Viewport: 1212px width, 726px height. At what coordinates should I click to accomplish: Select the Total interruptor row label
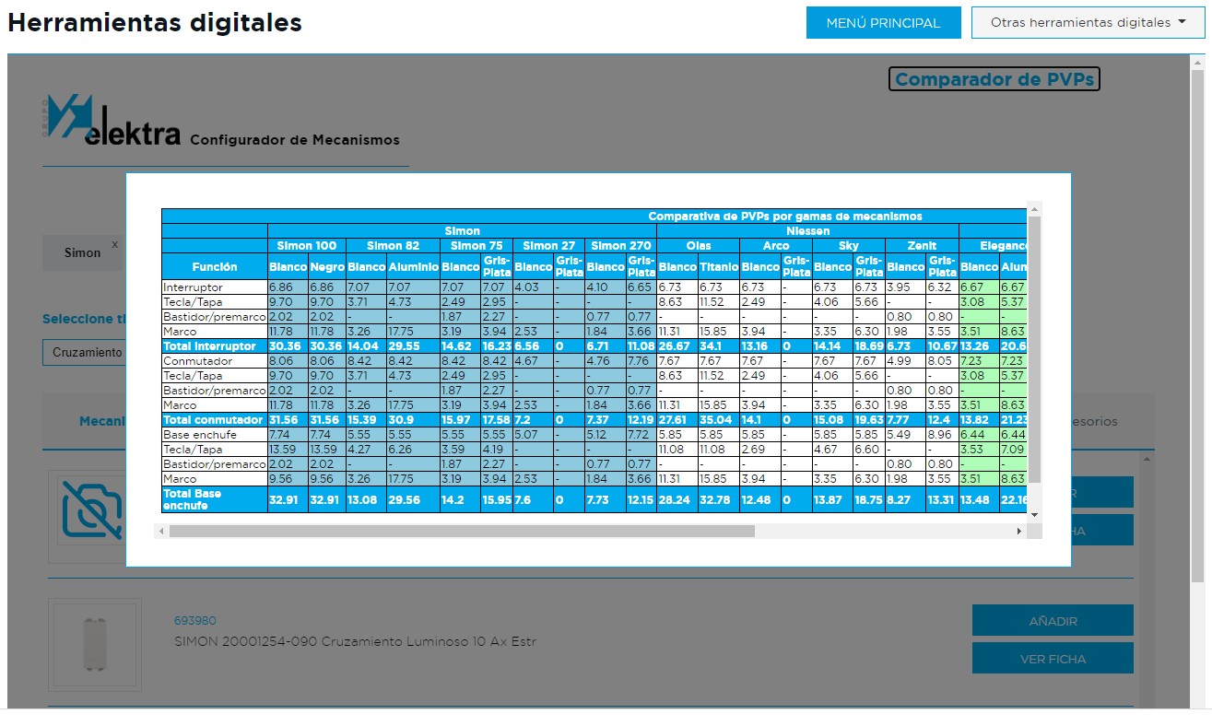215,346
